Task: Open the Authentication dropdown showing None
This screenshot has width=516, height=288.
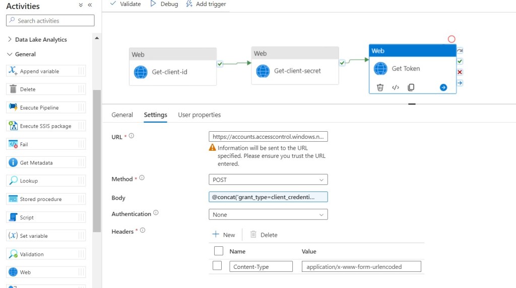Action: (268, 215)
